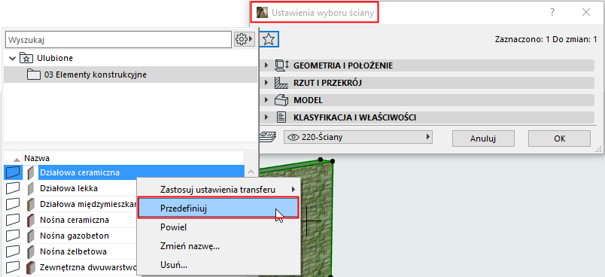Screen dimensions: 605x277
Task: Click the Anuluj button
Action: pos(483,138)
